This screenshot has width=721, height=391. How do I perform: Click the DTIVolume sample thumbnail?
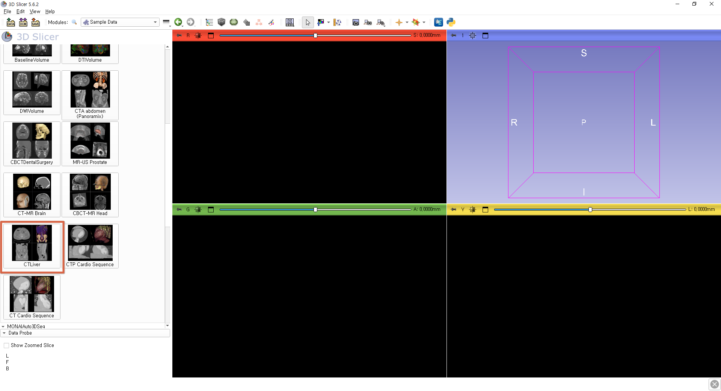point(90,54)
